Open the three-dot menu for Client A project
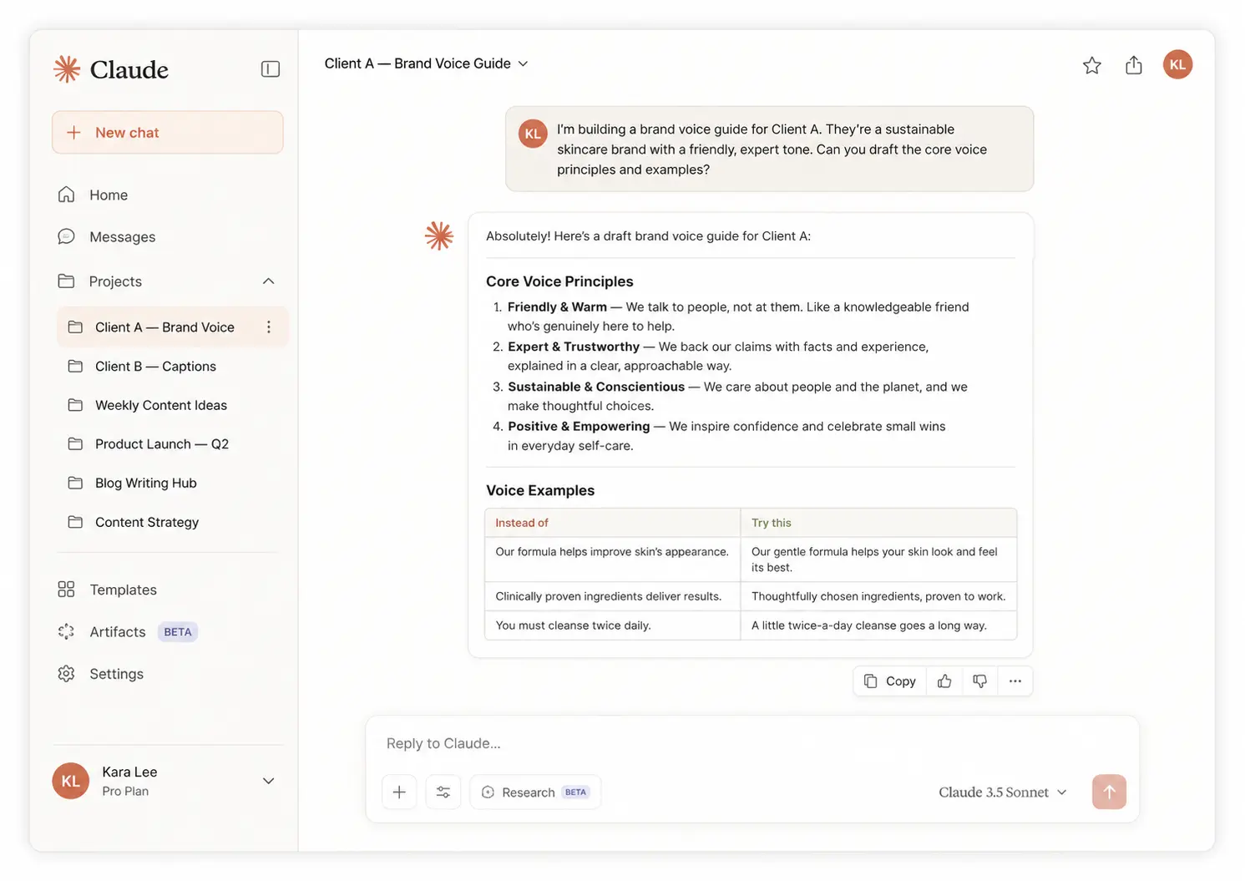The width and height of the screenshot is (1245, 881). pyautogui.click(x=269, y=327)
